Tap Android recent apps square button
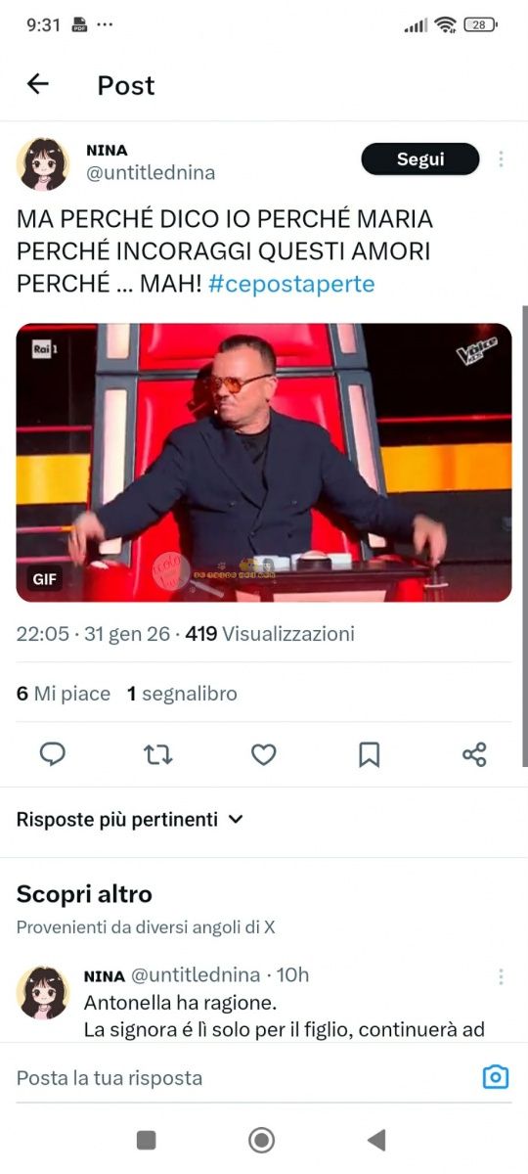Image resolution: width=528 pixels, height=1174 pixels. (146, 1140)
